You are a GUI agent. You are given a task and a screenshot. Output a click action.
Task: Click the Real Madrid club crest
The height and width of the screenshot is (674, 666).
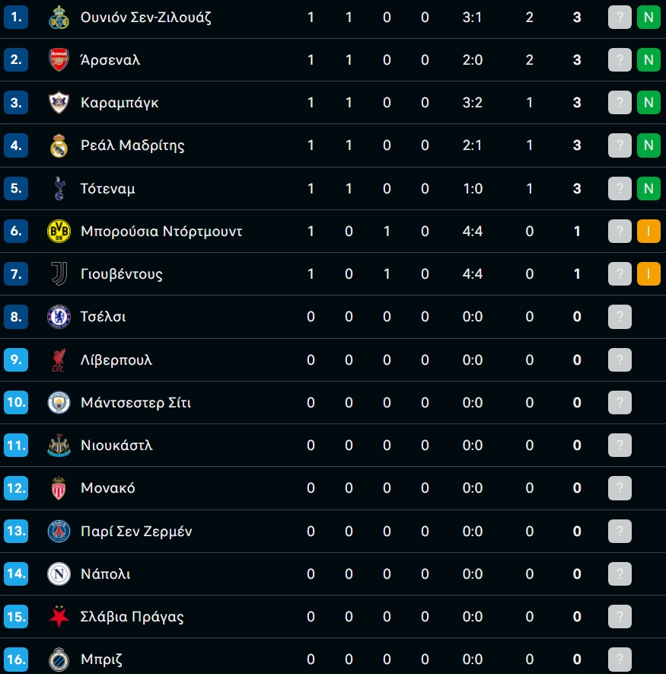click(x=59, y=145)
